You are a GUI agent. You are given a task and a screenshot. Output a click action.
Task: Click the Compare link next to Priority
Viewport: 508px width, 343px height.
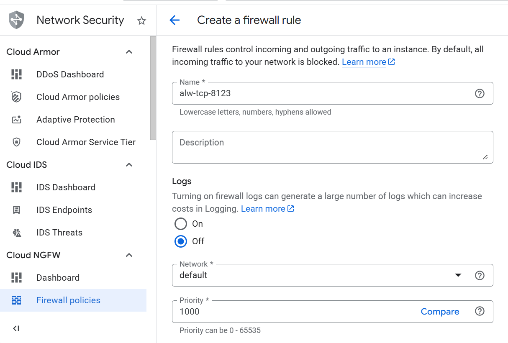click(x=440, y=311)
